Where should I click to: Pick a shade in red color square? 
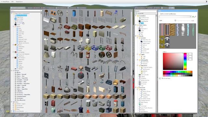pos(173,61)
